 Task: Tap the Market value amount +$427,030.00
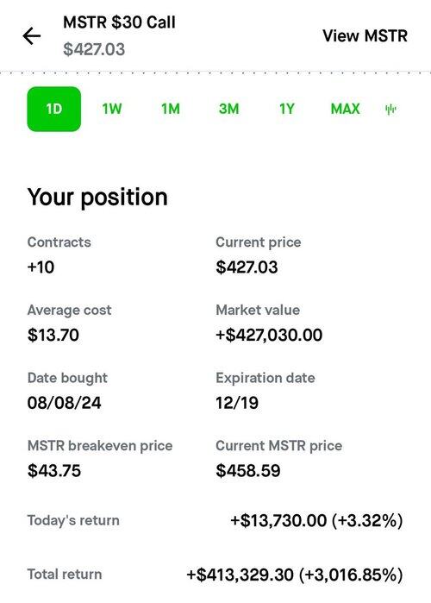coord(269,335)
